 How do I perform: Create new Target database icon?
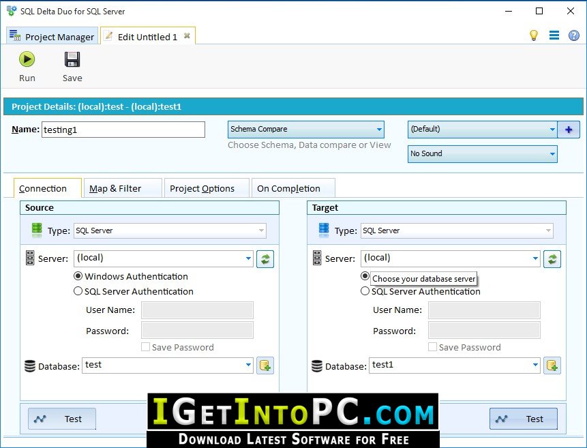click(552, 365)
